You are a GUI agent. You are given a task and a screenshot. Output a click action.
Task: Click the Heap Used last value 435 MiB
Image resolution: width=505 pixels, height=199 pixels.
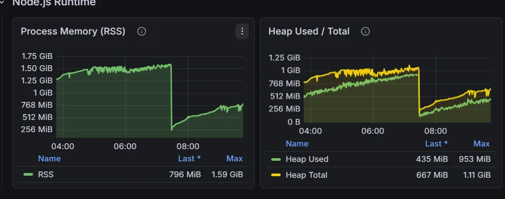coord(432,159)
